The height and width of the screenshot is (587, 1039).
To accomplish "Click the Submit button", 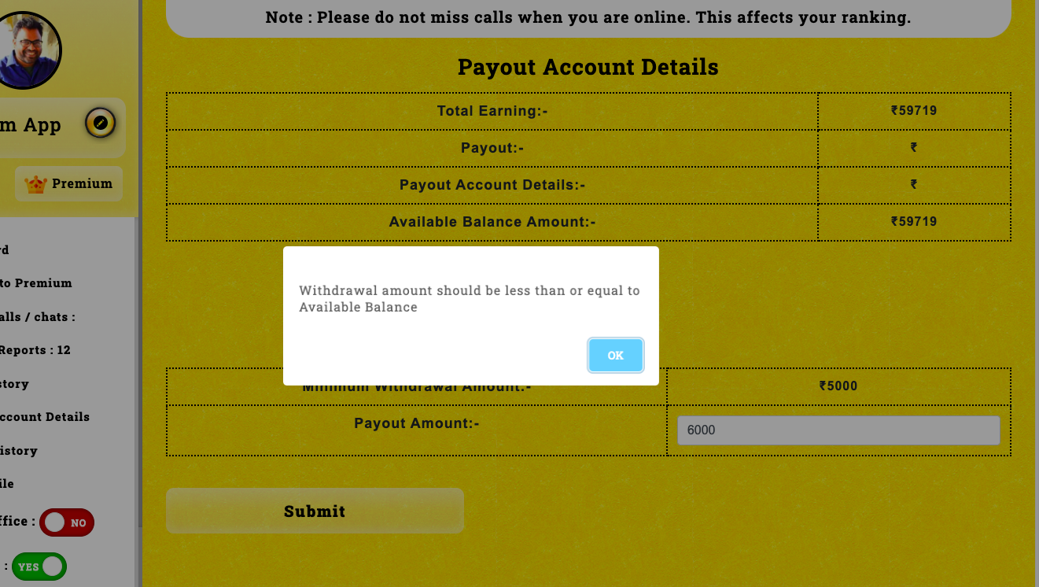I will 315,511.
